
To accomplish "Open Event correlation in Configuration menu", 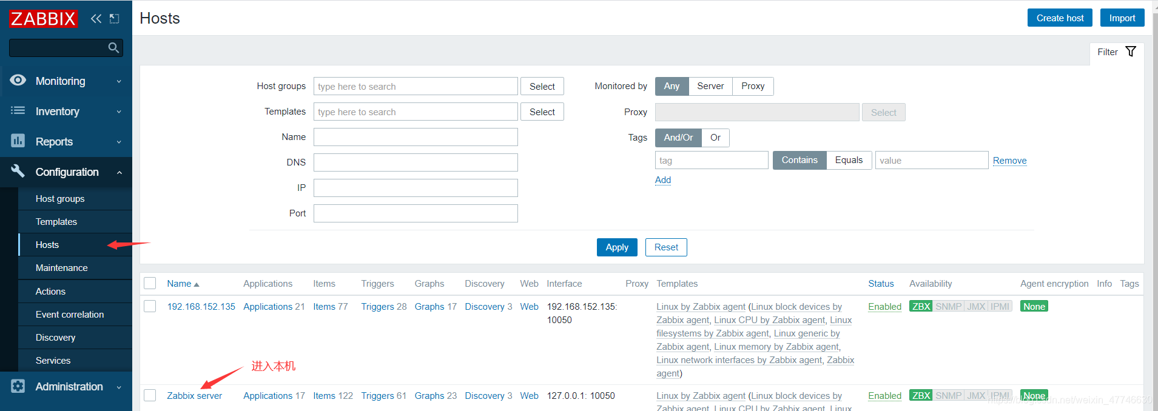I will click(75, 315).
